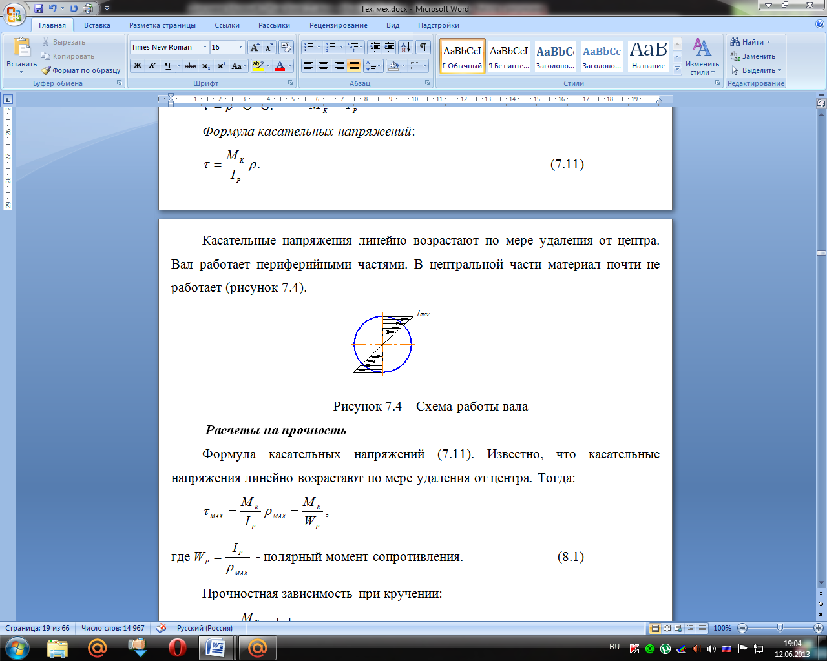Open the borders dropdown arrow
The height and width of the screenshot is (661, 827).
(x=426, y=66)
